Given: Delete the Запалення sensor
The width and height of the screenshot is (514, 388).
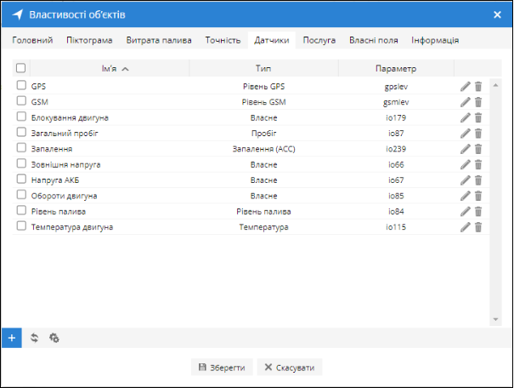Looking at the screenshot, I should (478, 149).
